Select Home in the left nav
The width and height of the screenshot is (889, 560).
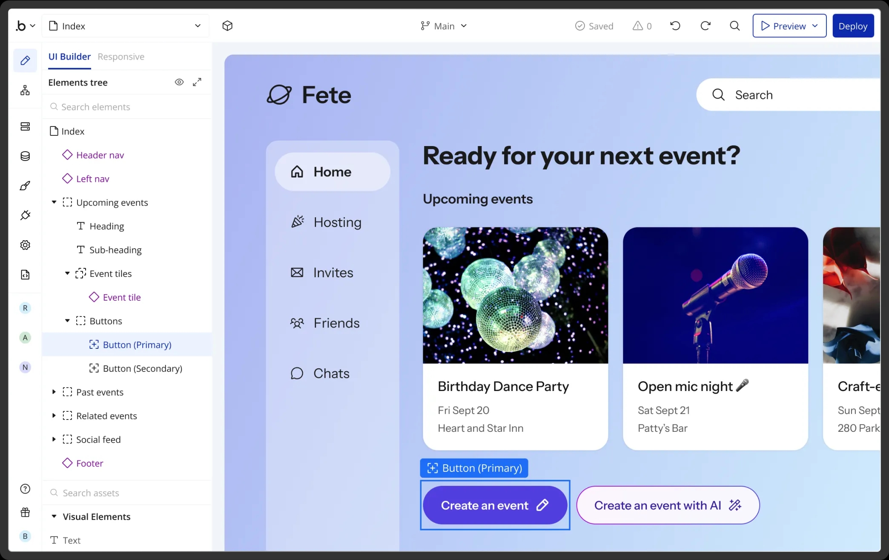pyautogui.click(x=333, y=172)
